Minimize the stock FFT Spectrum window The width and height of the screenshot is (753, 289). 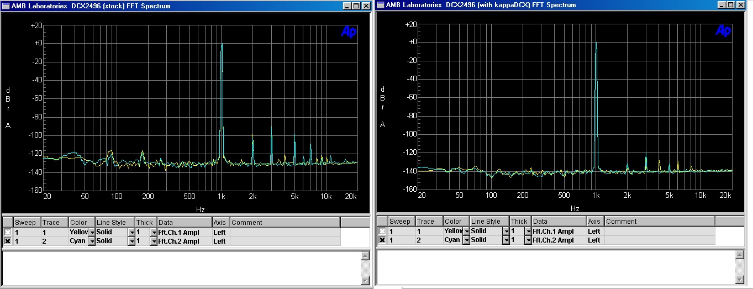(347, 6)
